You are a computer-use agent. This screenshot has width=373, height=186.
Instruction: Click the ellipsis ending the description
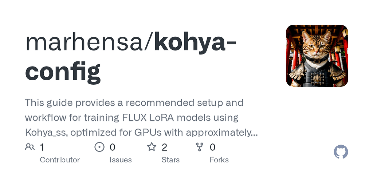coord(254,133)
